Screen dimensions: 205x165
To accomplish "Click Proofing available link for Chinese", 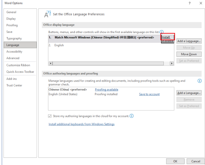I will (107, 89).
